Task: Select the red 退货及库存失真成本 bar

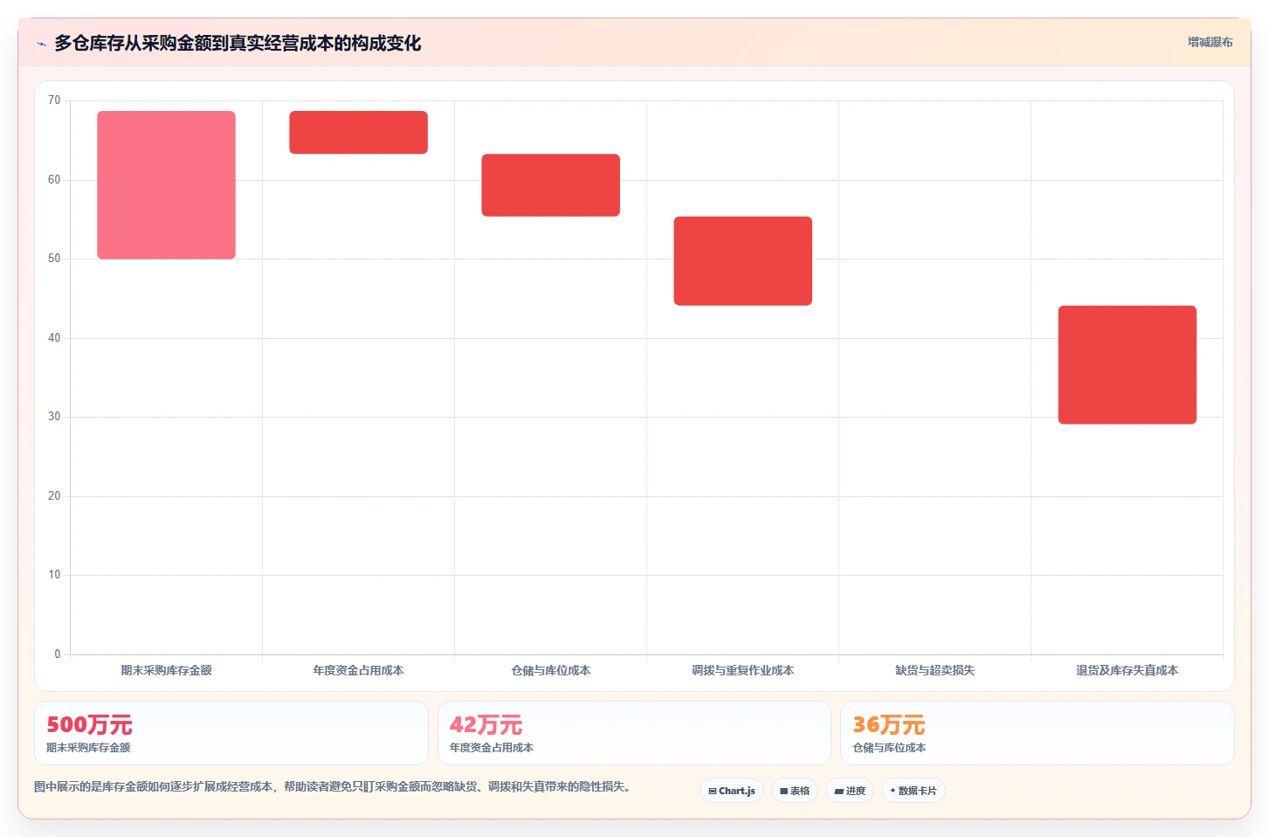Action: click(x=1127, y=365)
